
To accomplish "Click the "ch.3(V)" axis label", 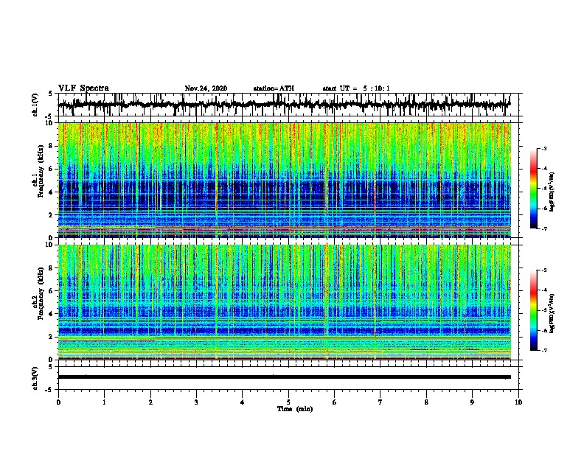I will (35, 378).
